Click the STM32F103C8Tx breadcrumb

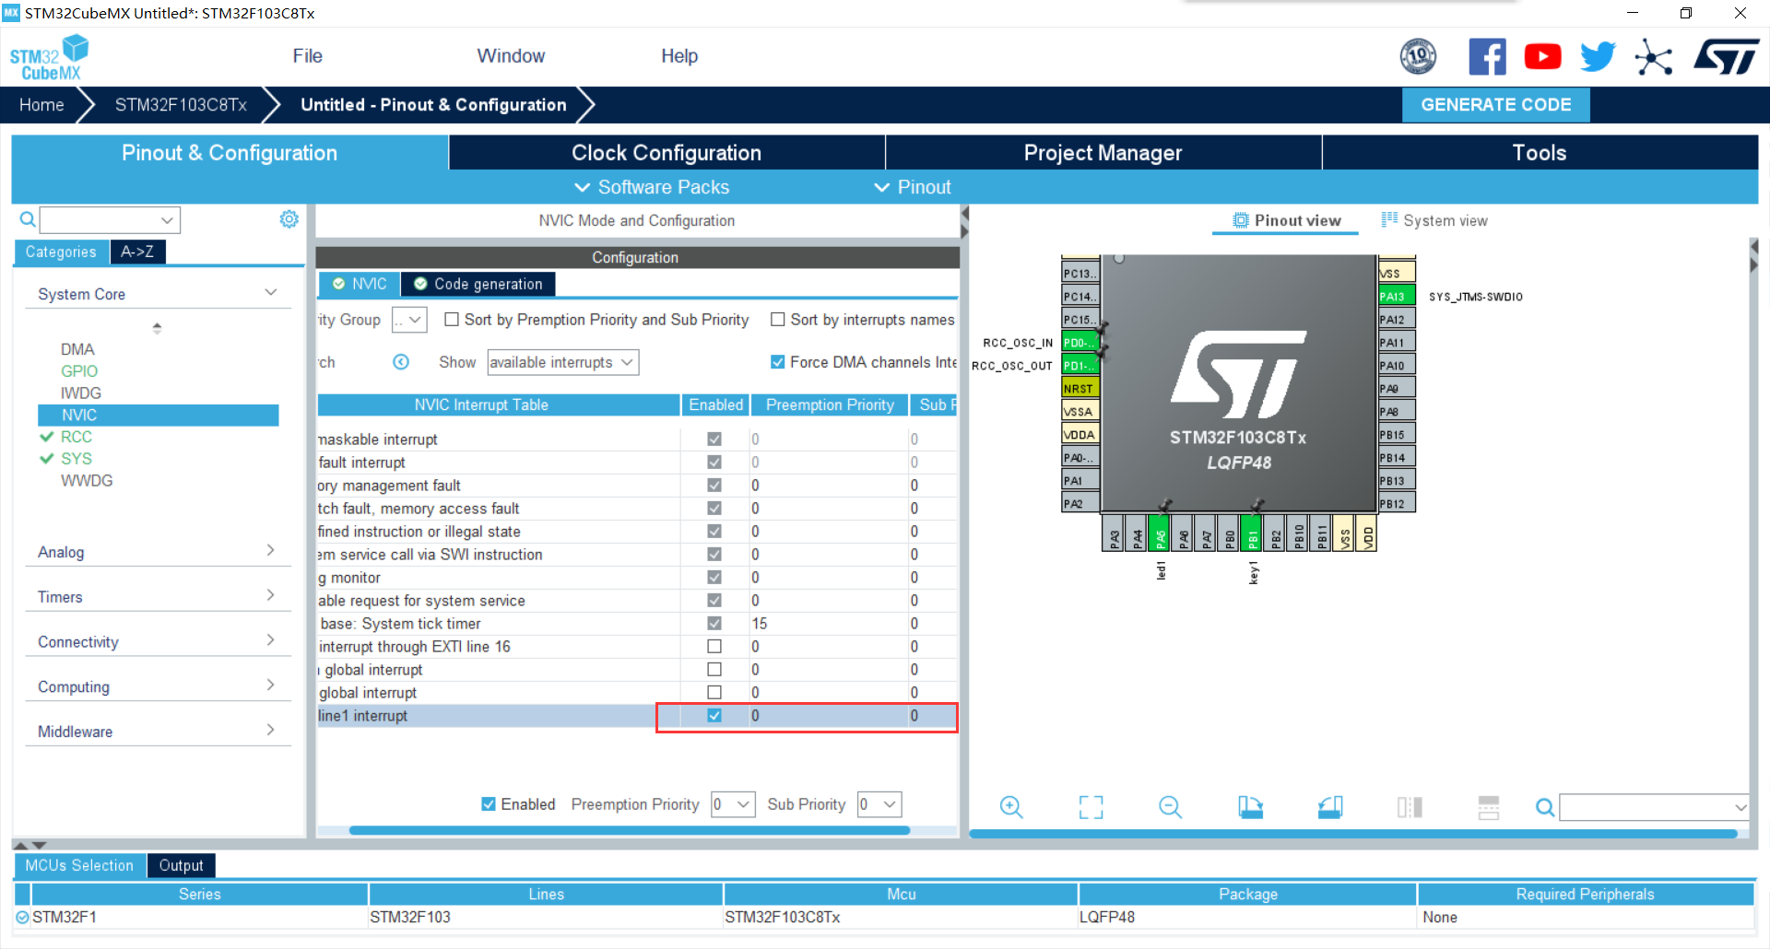click(x=181, y=105)
